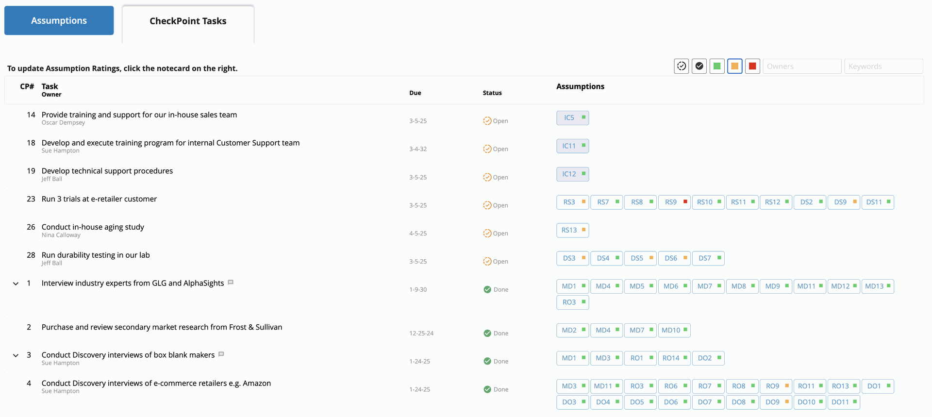Switch to the Assumptions tab
This screenshot has width=932, height=417.
tap(59, 20)
